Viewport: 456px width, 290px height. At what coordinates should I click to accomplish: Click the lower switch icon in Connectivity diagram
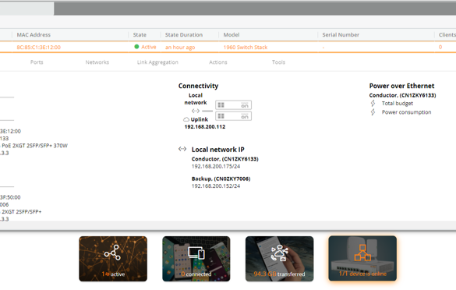(x=234, y=116)
